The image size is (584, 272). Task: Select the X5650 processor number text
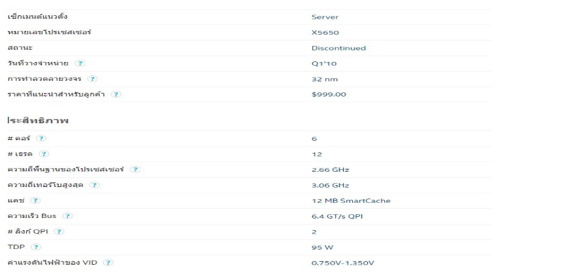pos(325,33)
